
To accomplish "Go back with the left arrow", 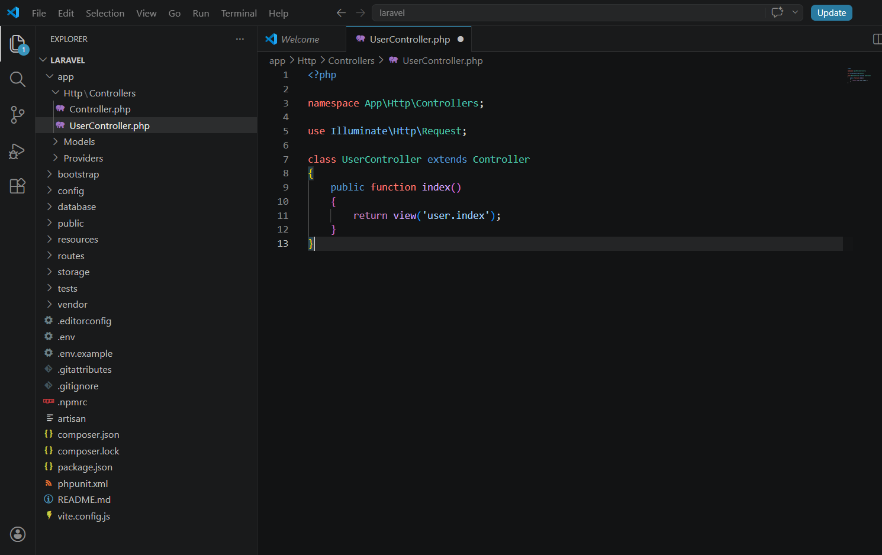I will pos(341,12).
